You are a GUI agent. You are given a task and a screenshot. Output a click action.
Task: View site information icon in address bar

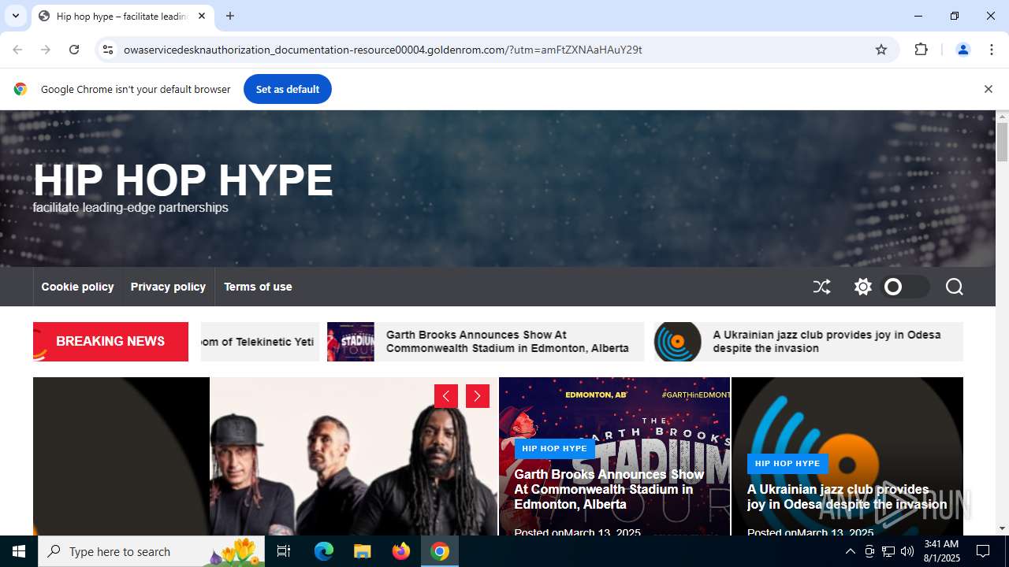[x=108, y=50]
